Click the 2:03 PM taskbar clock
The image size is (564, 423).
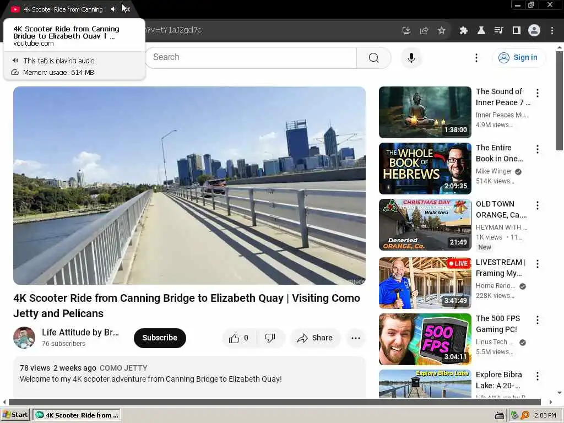coord(545,415)
